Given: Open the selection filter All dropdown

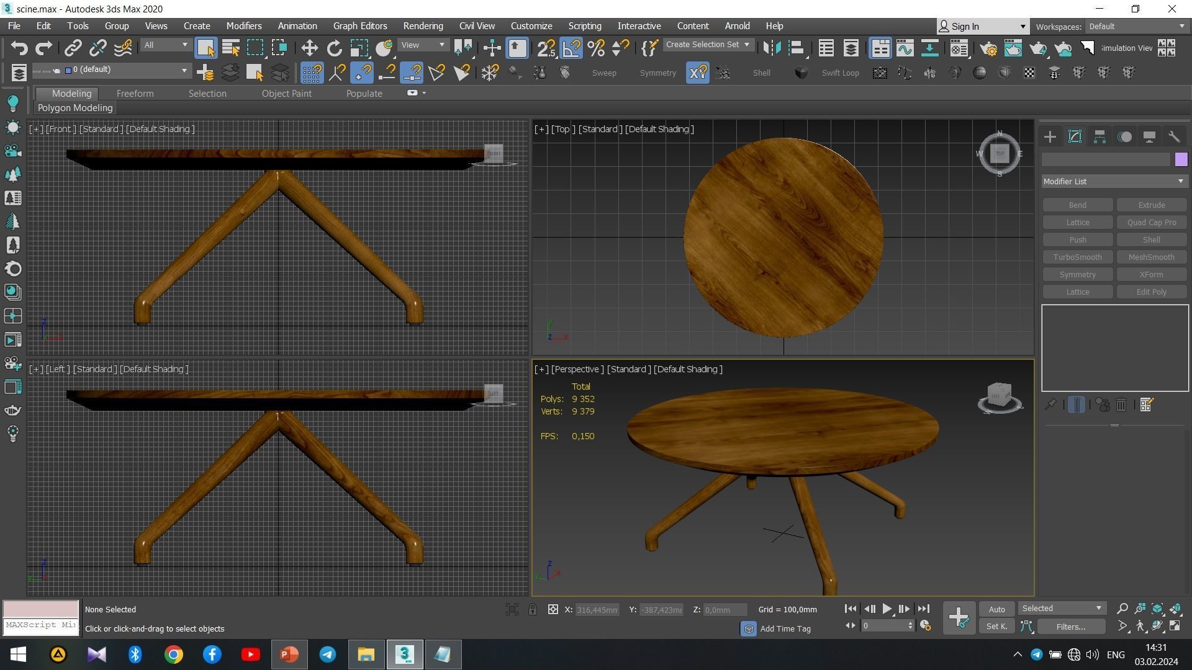Looking at the screenshot, I should 165,45.
